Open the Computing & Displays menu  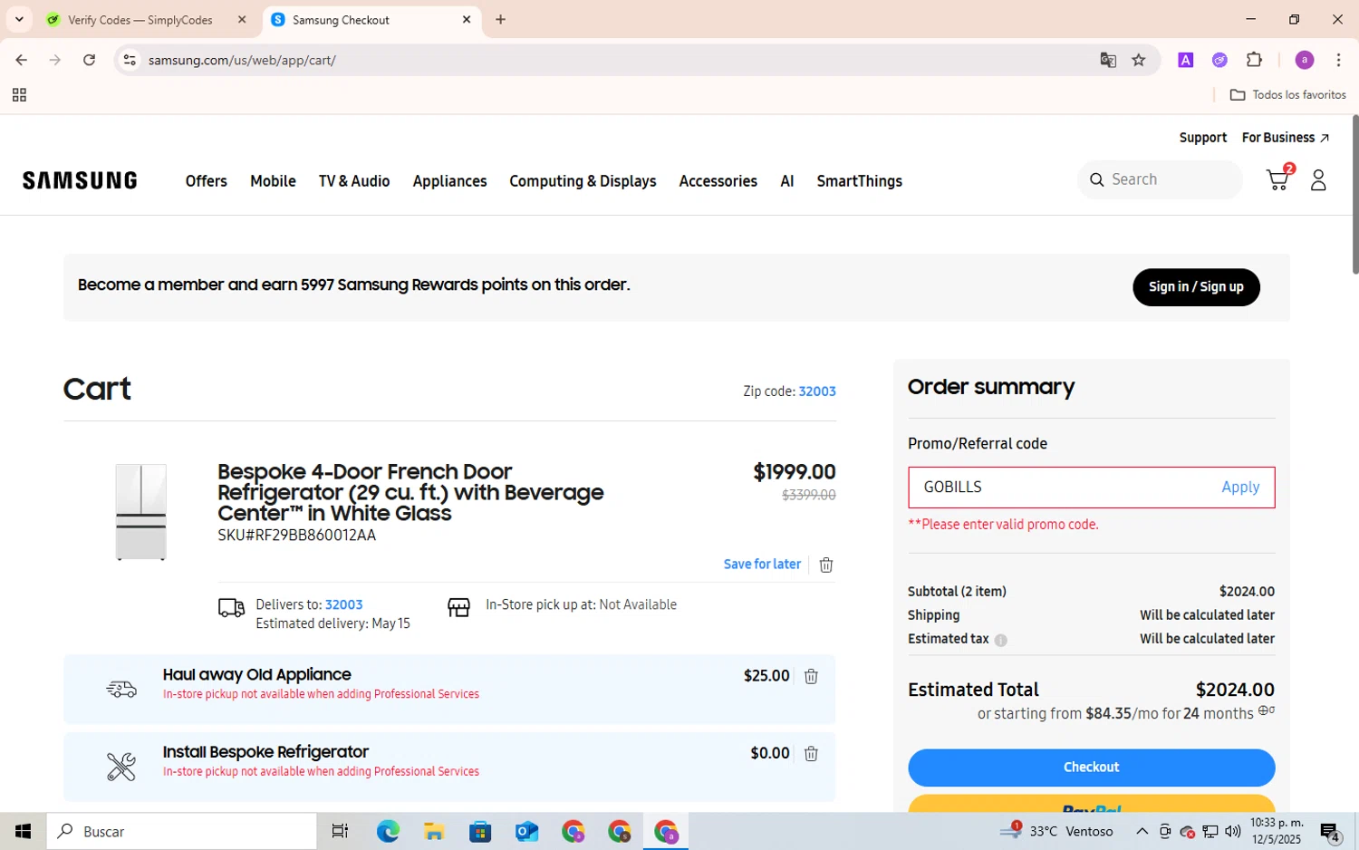tap(583, 181)
